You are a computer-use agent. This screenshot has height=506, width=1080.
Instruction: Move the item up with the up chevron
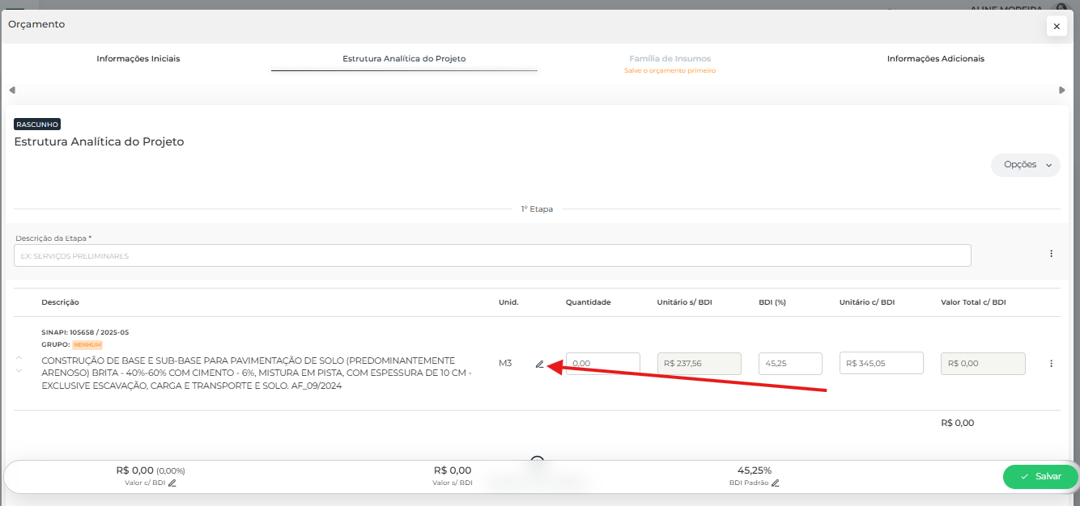coord(19,357)
